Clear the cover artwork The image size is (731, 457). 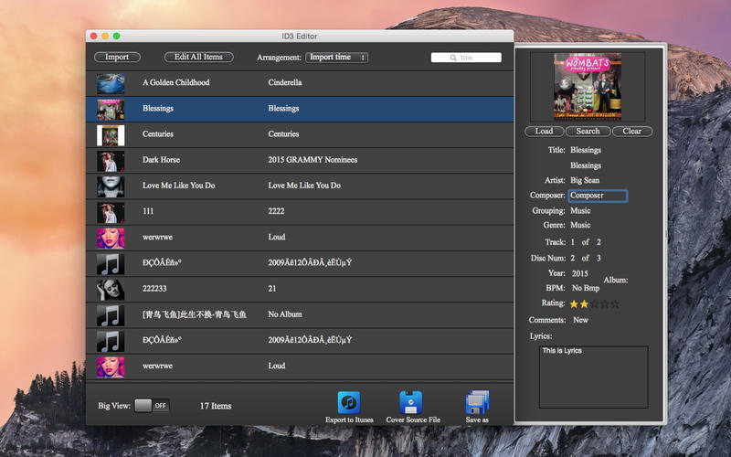pos(632,132)
